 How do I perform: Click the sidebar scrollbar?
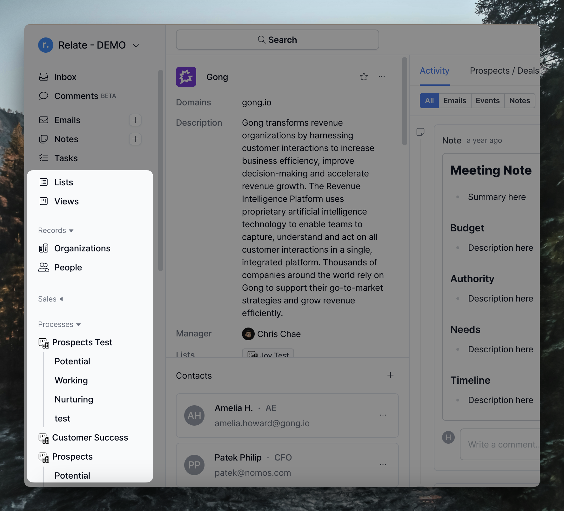click(161, 170)
